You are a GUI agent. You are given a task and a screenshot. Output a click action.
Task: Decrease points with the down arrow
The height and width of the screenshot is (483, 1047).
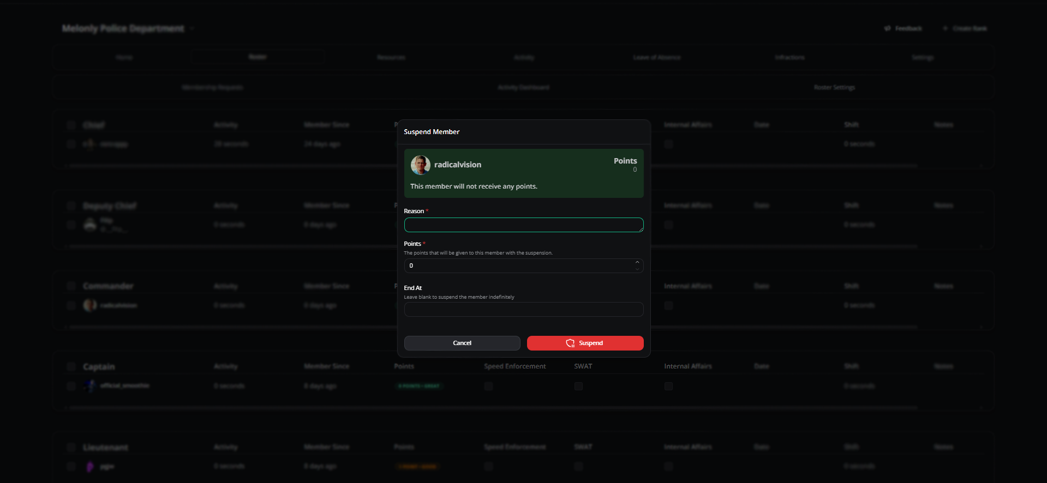pos(637,269)
